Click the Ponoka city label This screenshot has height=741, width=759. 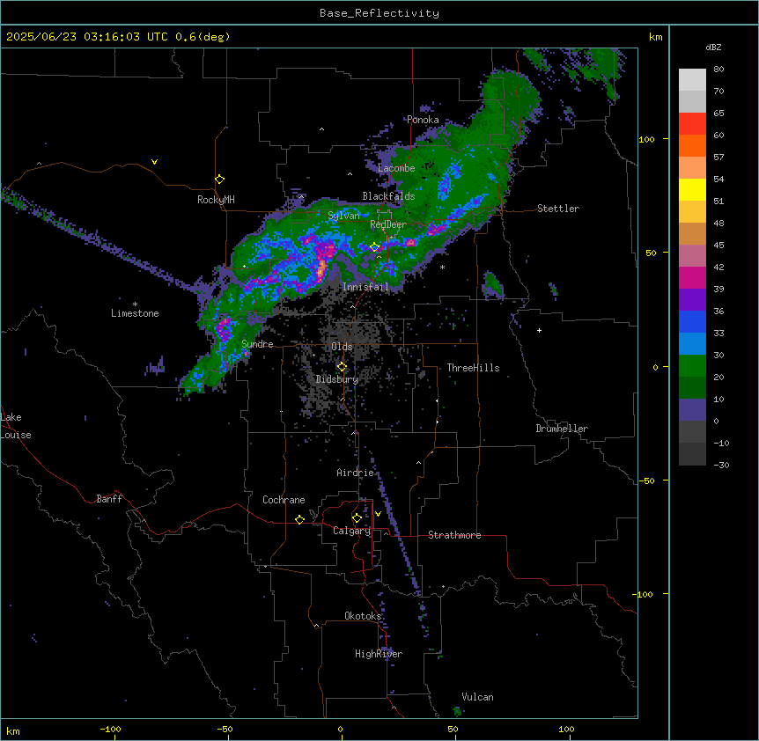pyautogui.click(x=423, y=120)
